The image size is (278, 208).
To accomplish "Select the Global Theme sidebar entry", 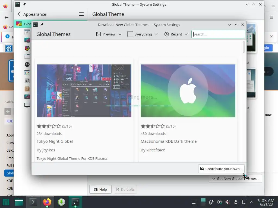I will pos(23,24).
